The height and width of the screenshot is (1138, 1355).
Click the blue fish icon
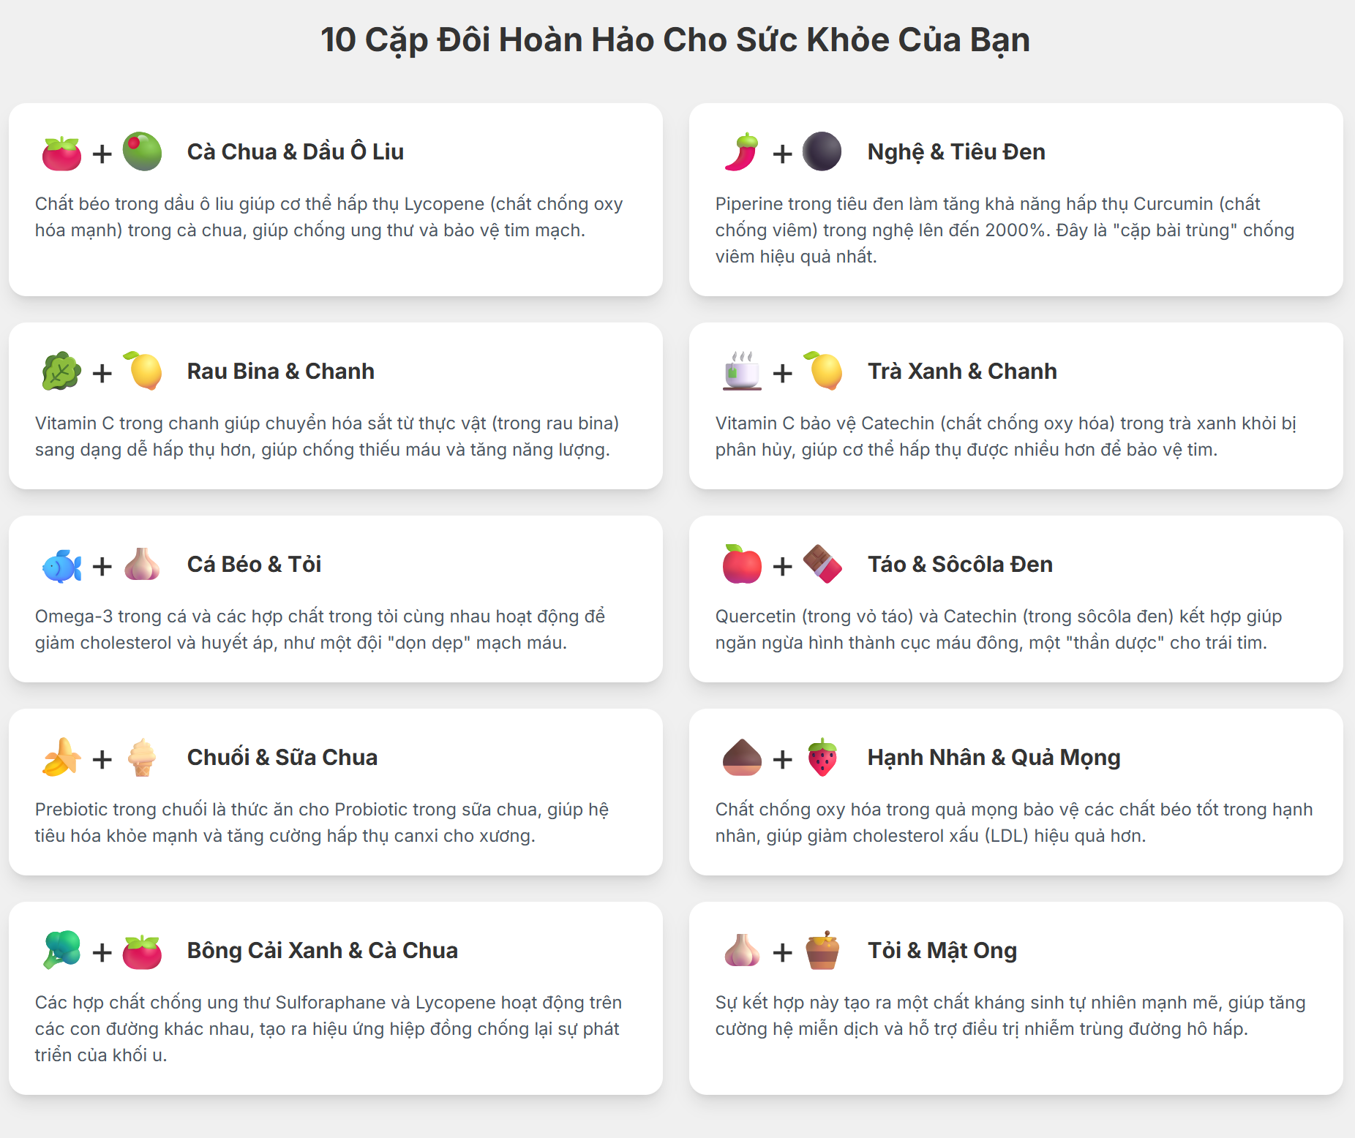61,565
